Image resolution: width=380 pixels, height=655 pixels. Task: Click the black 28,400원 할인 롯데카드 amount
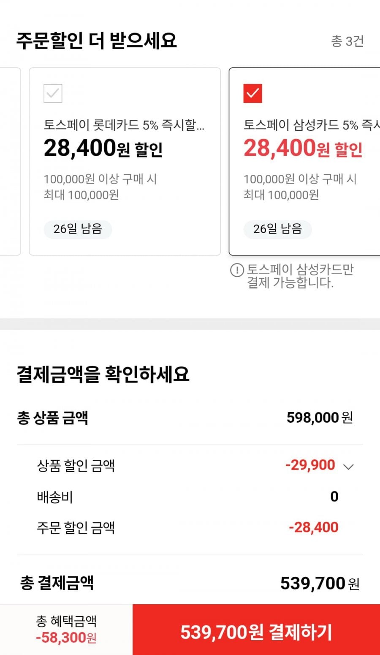[103, 149]
